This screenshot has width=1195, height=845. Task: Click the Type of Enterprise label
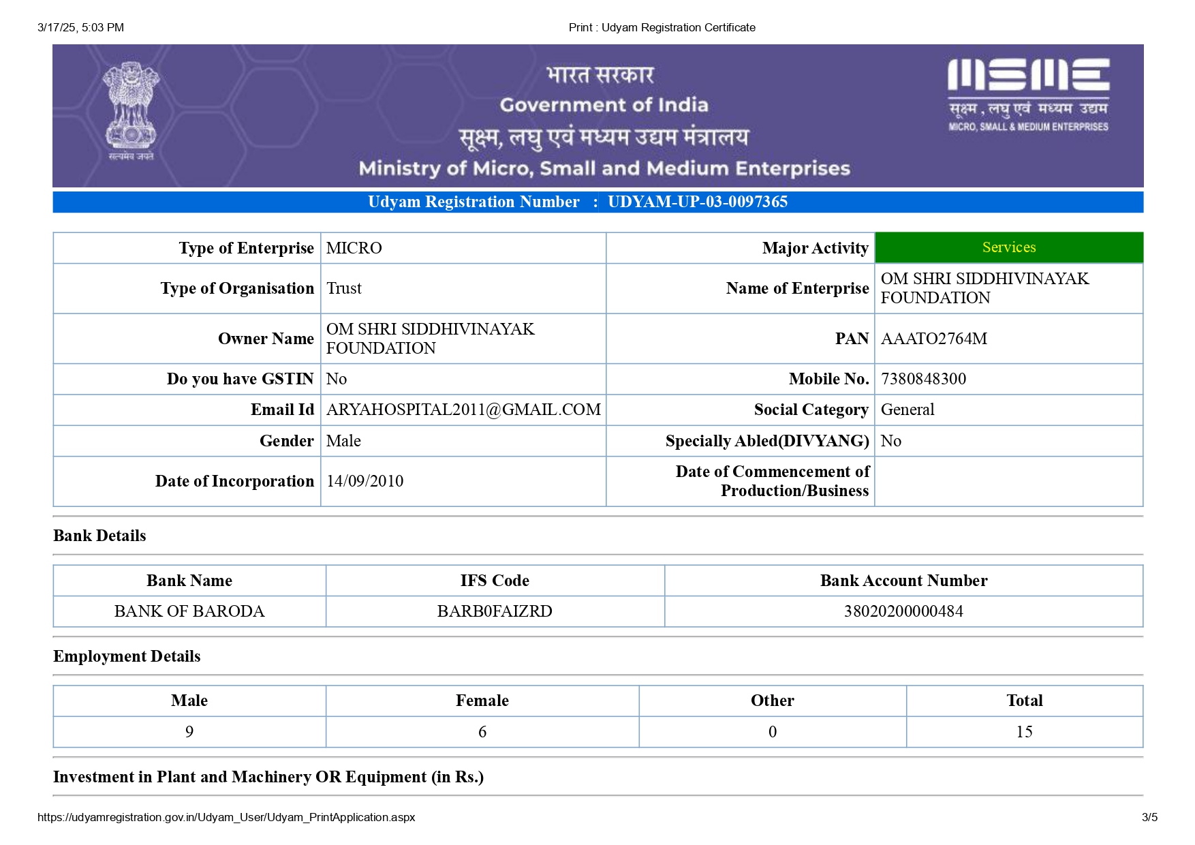(x=247, y=248)
